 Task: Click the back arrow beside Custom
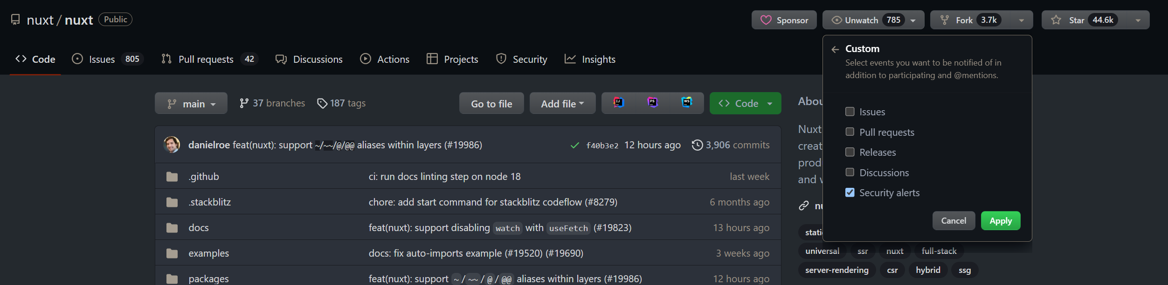(835, 49)
